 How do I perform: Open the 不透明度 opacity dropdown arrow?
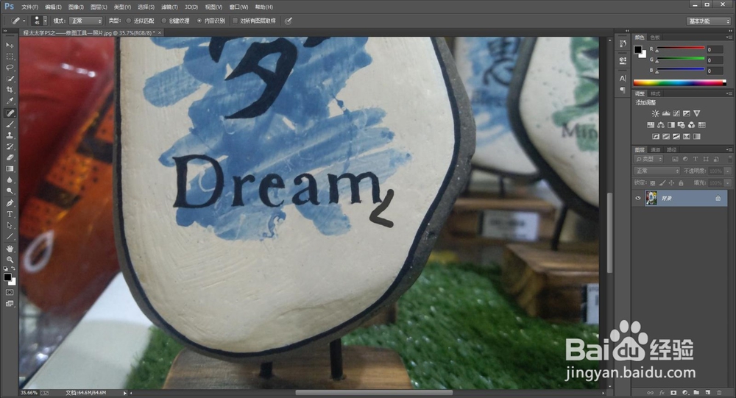[728, 171]
